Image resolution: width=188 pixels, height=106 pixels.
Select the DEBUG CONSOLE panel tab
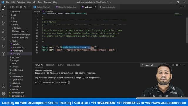click(x=73, y=65)
